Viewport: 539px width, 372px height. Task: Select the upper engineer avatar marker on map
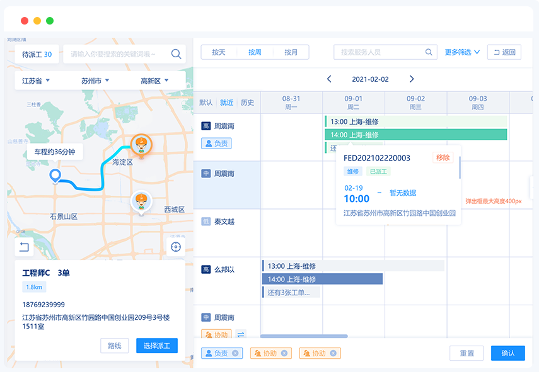click(x=141, y=145)
